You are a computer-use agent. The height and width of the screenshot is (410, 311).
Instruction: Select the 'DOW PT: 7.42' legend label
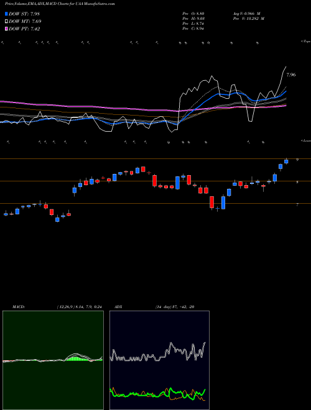click(x=24, y=29)
